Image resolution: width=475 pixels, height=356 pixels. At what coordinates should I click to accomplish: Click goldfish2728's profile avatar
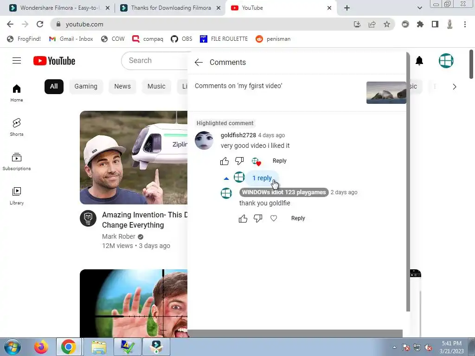pos(204,140)
